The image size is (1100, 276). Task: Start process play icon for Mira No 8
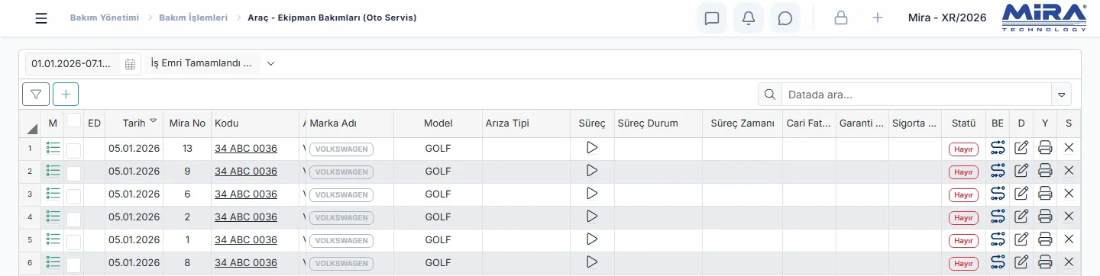[591, 262]
